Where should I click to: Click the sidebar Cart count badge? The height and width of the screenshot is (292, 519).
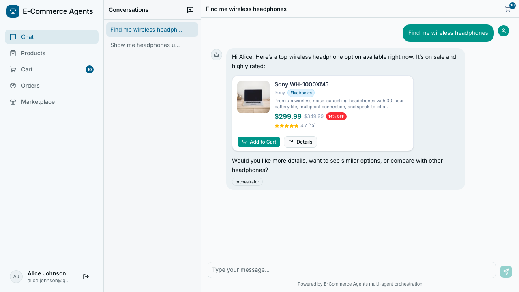[90, 69]
